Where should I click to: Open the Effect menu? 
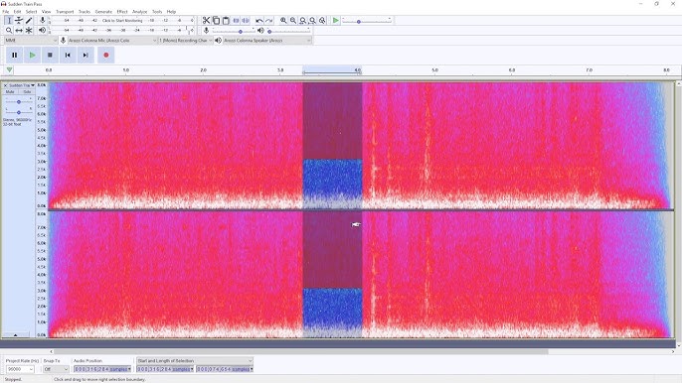[122, 12]
